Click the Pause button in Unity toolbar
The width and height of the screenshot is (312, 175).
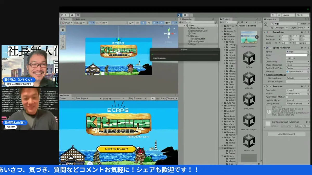pos(185,15)
